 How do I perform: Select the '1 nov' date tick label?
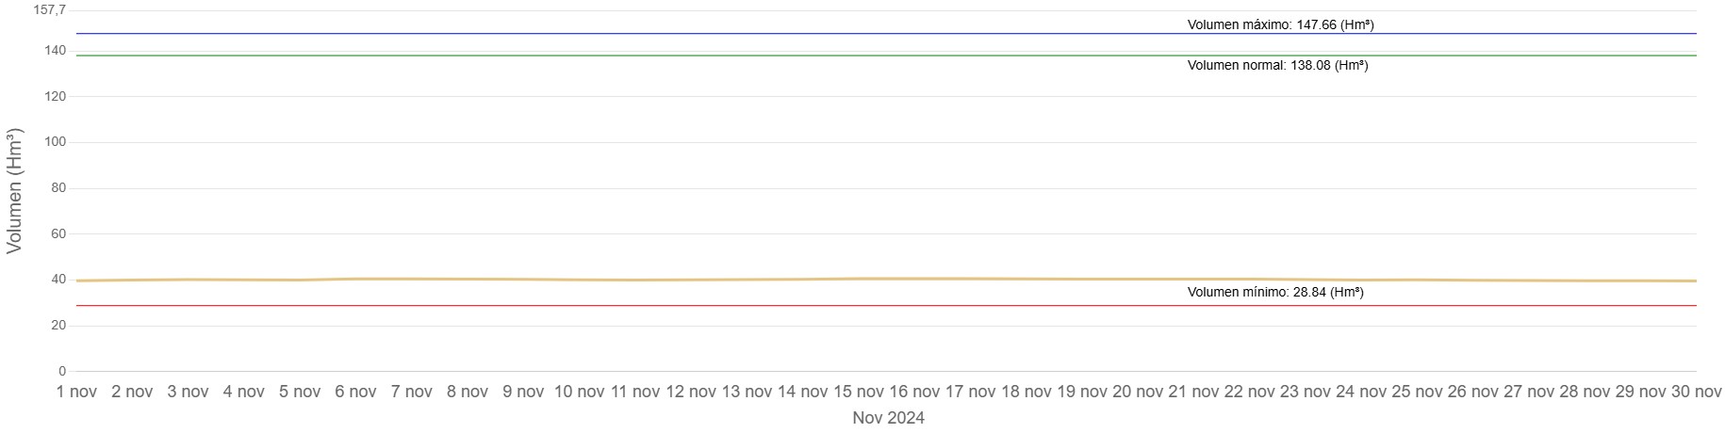click(76, 392)
